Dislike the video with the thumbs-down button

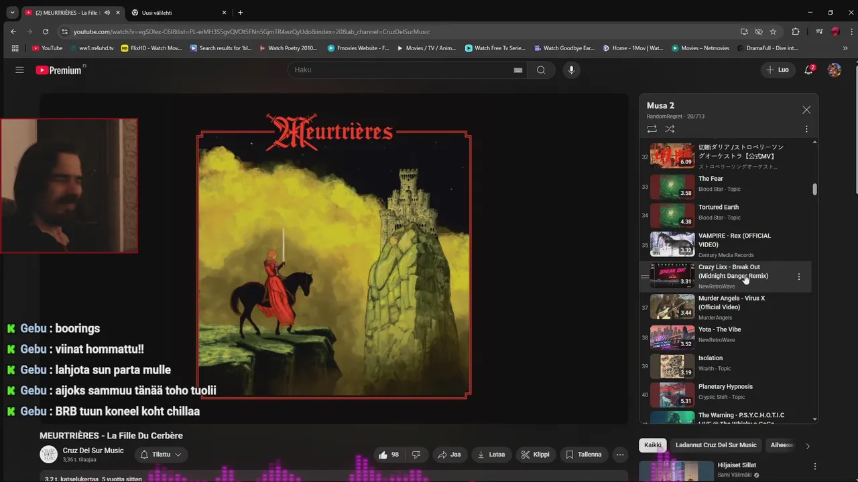[x=416, y=455]
